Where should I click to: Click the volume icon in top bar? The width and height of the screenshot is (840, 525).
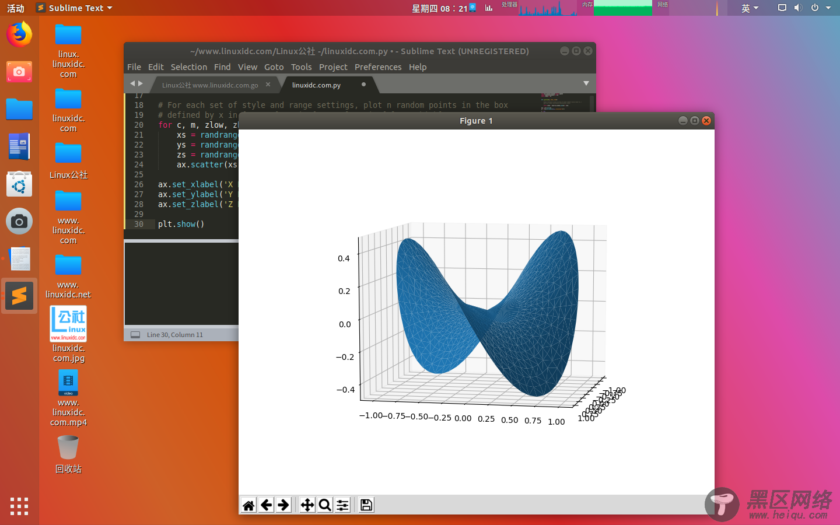pyautogui.click(x=798, y=8)
